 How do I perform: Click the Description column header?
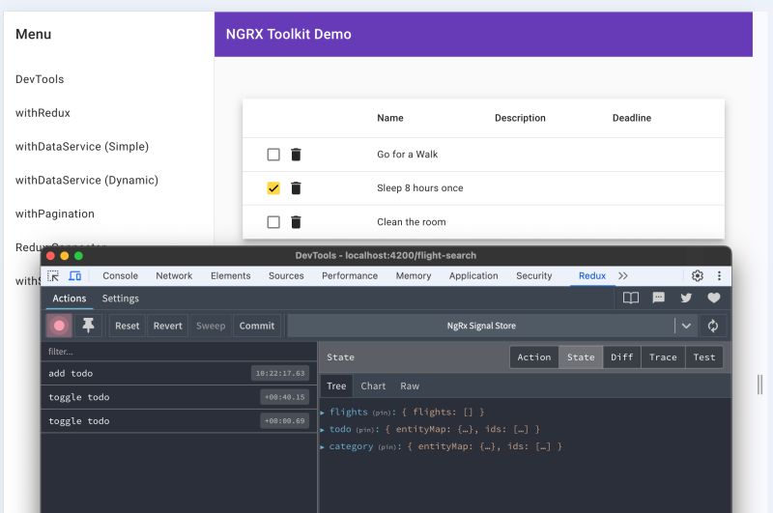pyautogui.click(x=520, y=118)
